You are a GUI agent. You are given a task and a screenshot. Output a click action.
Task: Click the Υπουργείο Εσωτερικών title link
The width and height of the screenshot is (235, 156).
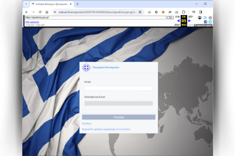point(106,67)
